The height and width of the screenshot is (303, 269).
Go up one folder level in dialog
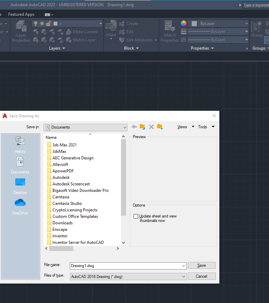143,127
